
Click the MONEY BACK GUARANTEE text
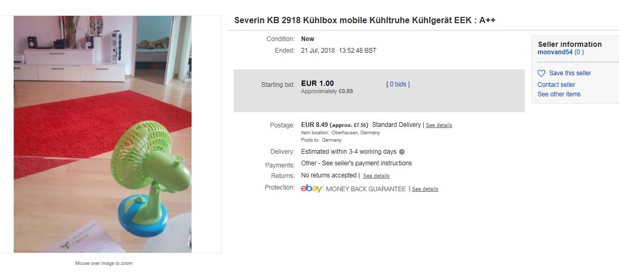point(366,189)
